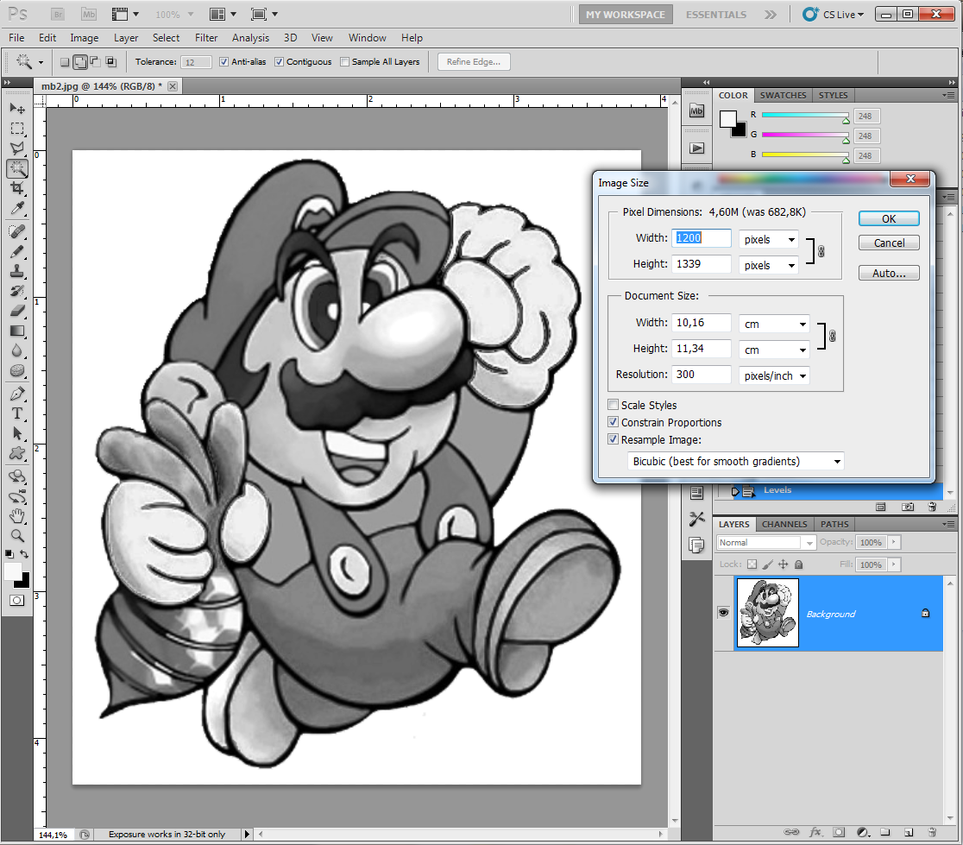Uncheck Constrain Proportions option

click(x=614, y=423)
